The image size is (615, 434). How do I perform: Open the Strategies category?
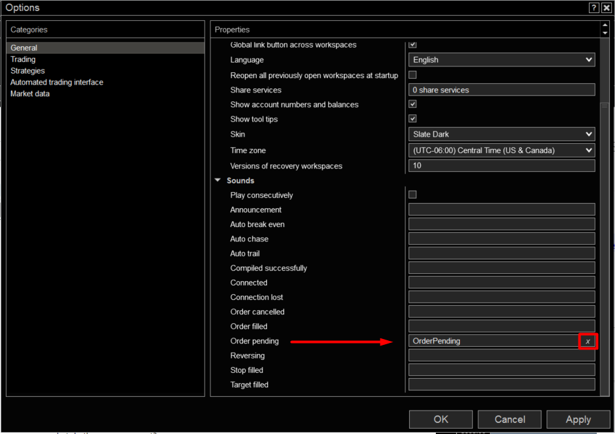[27, 70]
